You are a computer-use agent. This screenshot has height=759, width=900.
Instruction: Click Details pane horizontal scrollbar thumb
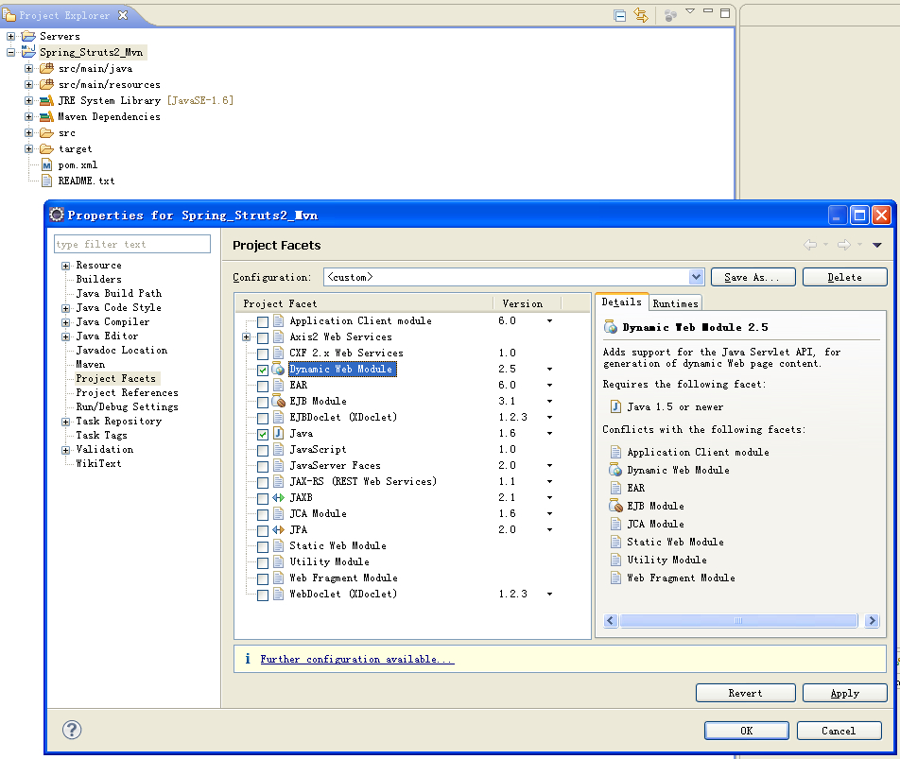(738, 621)
